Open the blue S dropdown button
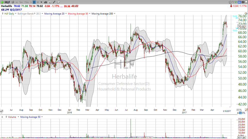 [x=239, y=2]
